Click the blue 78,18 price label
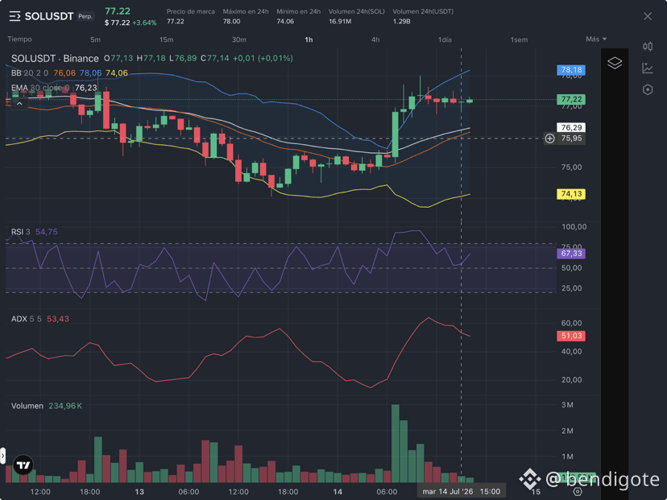Image resolution: width=667 pixels, height=500 pixels. pos(571,70)
